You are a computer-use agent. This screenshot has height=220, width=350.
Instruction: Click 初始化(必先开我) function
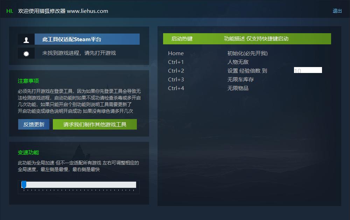click(247, 53)
